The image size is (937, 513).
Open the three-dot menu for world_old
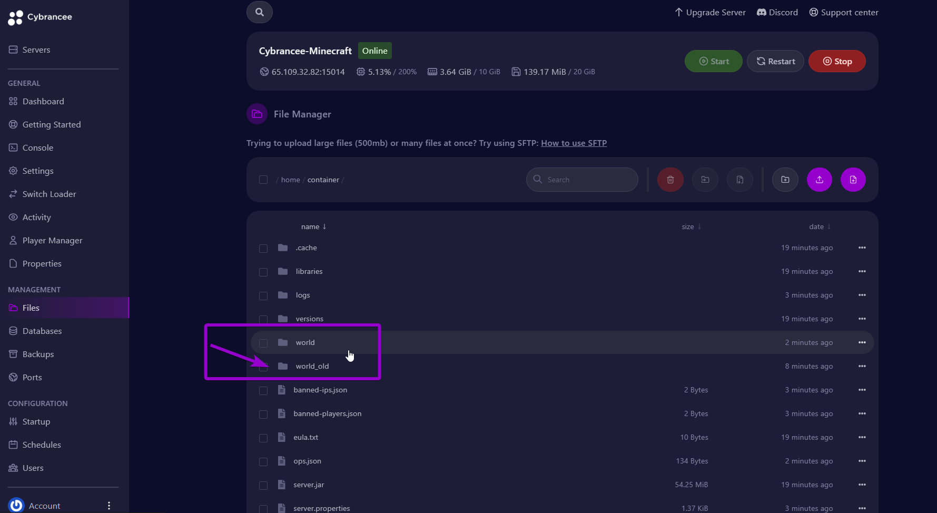(862, 366)
